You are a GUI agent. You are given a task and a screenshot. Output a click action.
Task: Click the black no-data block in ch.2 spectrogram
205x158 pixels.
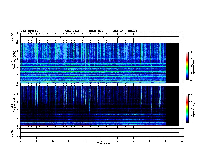[173, 106]
